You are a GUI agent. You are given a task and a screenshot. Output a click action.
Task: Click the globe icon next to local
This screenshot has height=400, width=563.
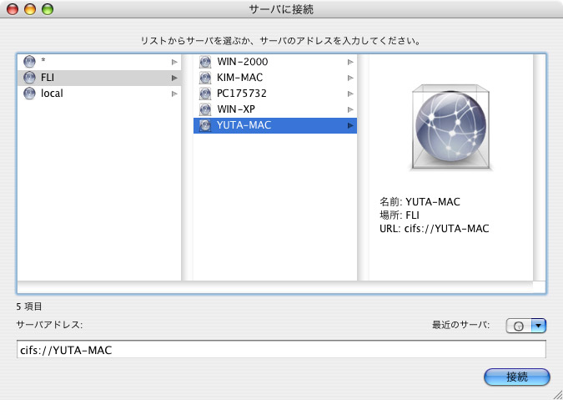[29, 94]
